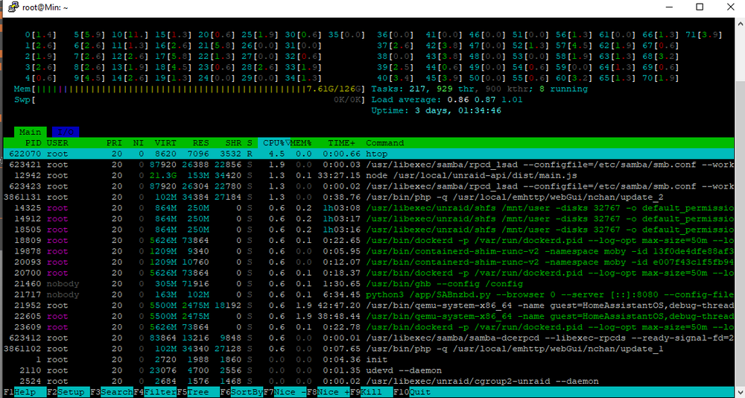The image size is (745, 398).
Task: Select the qemu process with PID 22605
Action: (x=369, y=316)
